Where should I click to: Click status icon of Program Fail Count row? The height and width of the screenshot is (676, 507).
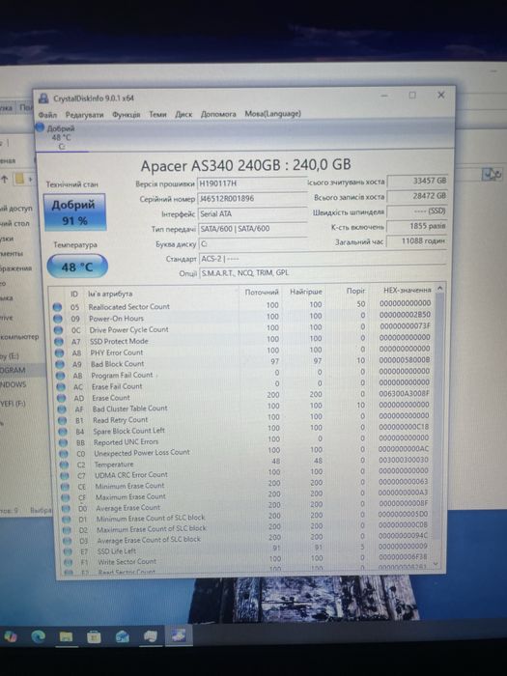pos(60,376)
